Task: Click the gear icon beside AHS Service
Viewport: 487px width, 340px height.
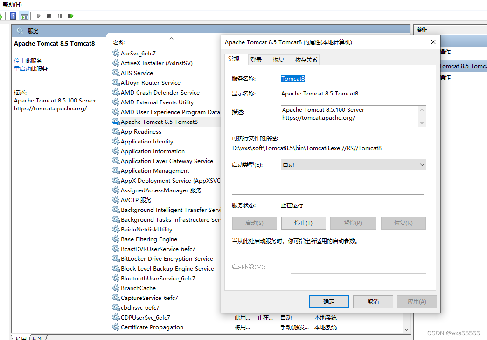Action: pos(116,73)
